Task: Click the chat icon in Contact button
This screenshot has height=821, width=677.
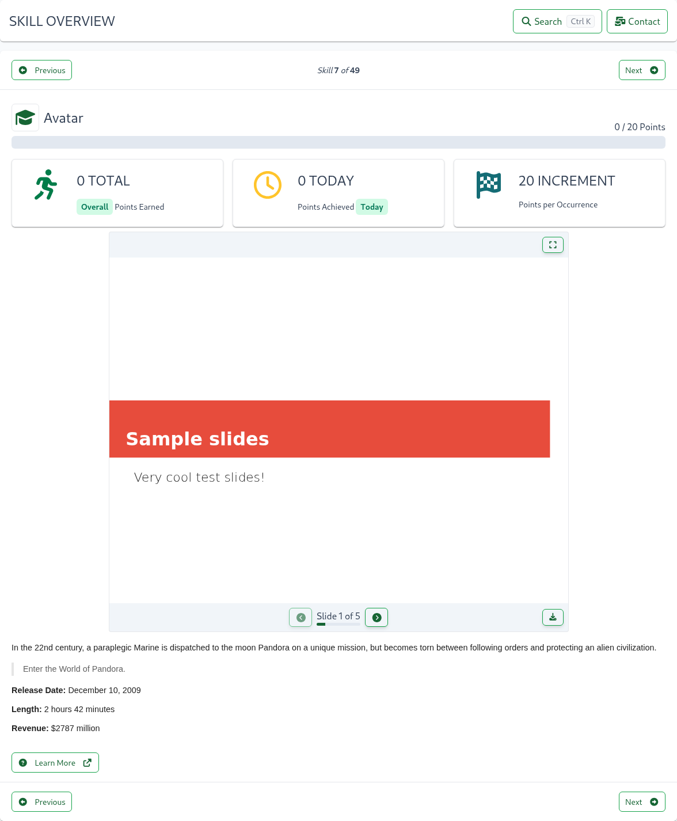Action: coord(620,21)
